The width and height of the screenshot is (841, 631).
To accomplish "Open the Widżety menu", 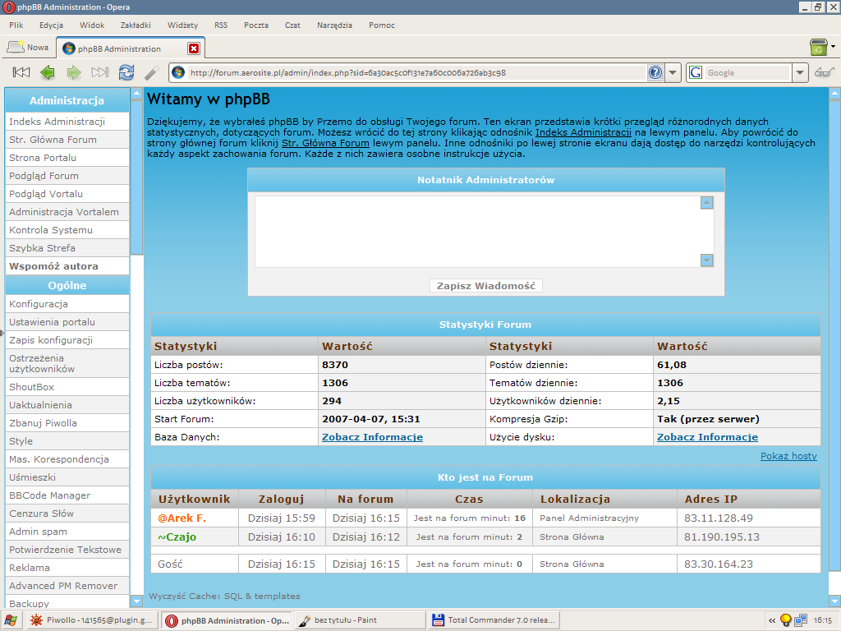I will point(182,25).
